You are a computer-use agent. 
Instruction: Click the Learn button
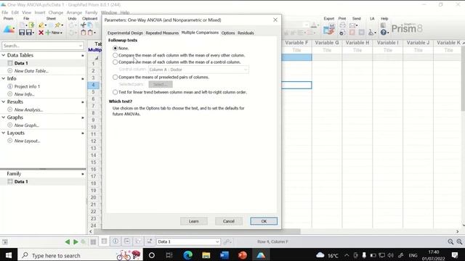pos(194,221)
